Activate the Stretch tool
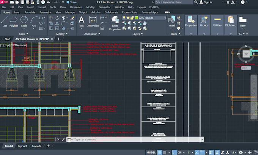258x155 pixels. point(51,28)
